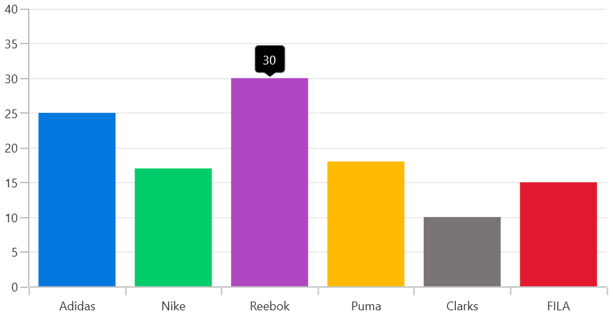Click the 20 y-axis label

[x=11, y=148]
